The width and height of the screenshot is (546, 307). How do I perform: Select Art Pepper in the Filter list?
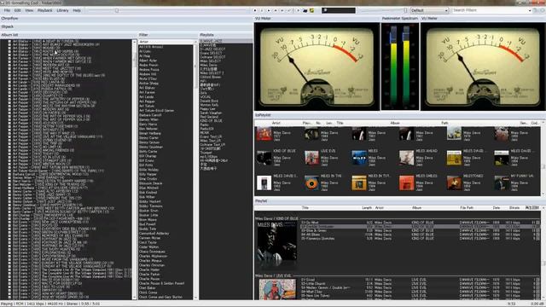148,101
